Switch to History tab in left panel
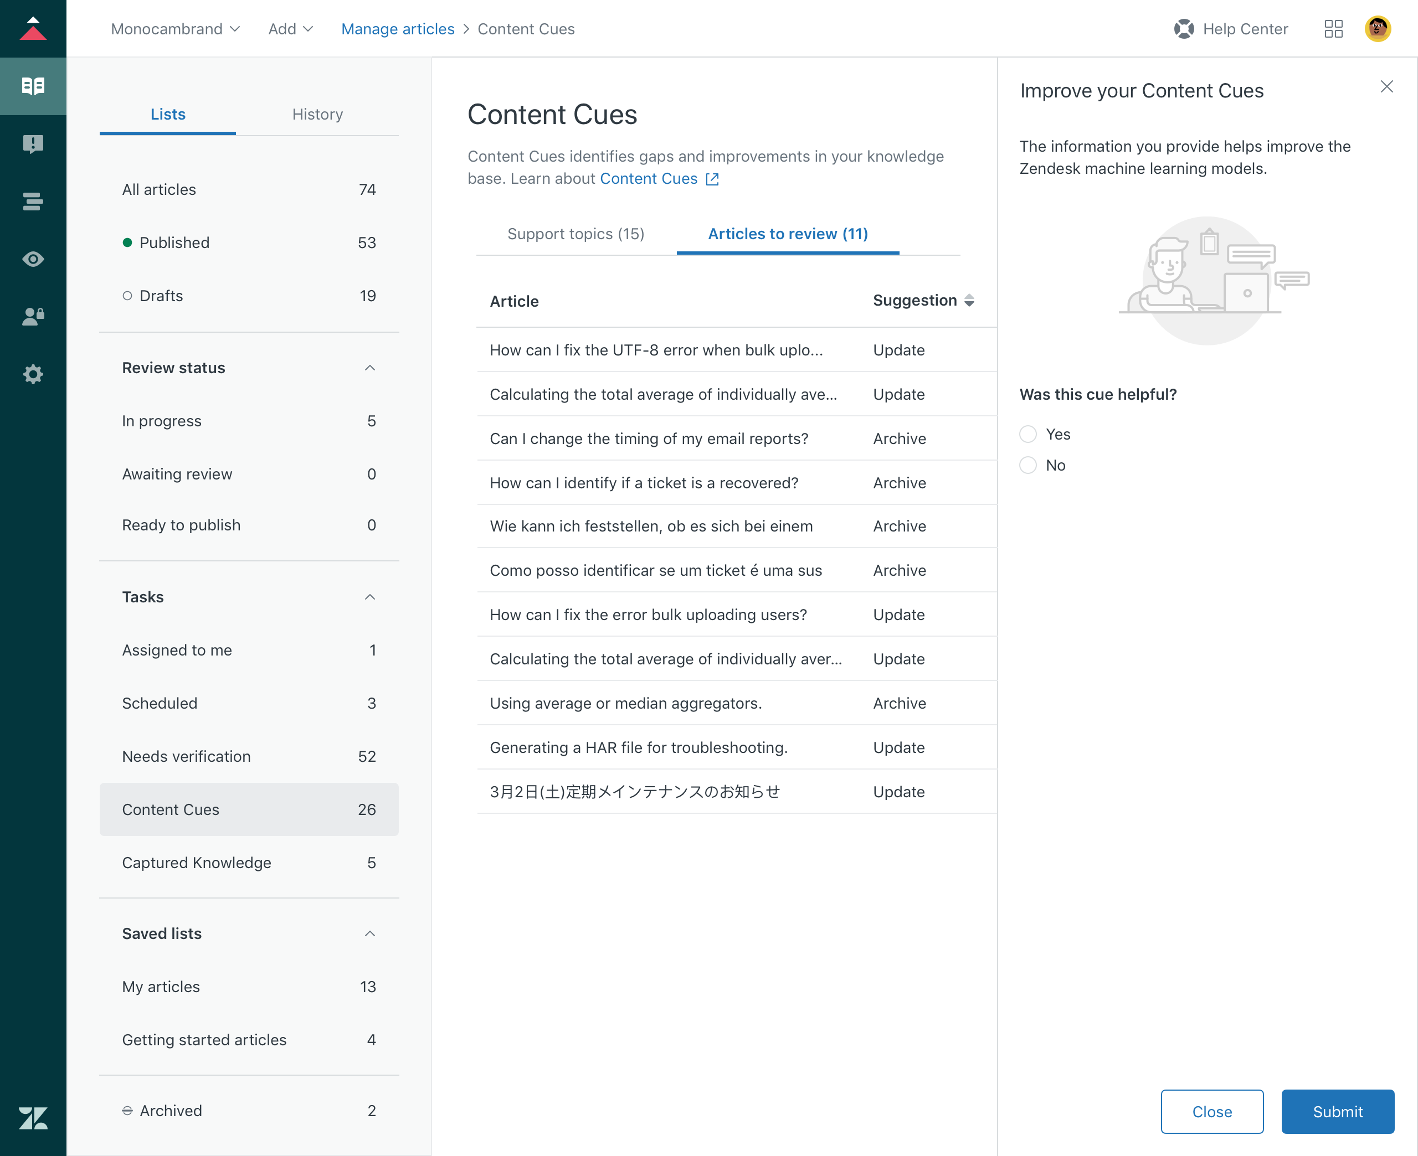 pyautogui.click(x=317, y=114)
